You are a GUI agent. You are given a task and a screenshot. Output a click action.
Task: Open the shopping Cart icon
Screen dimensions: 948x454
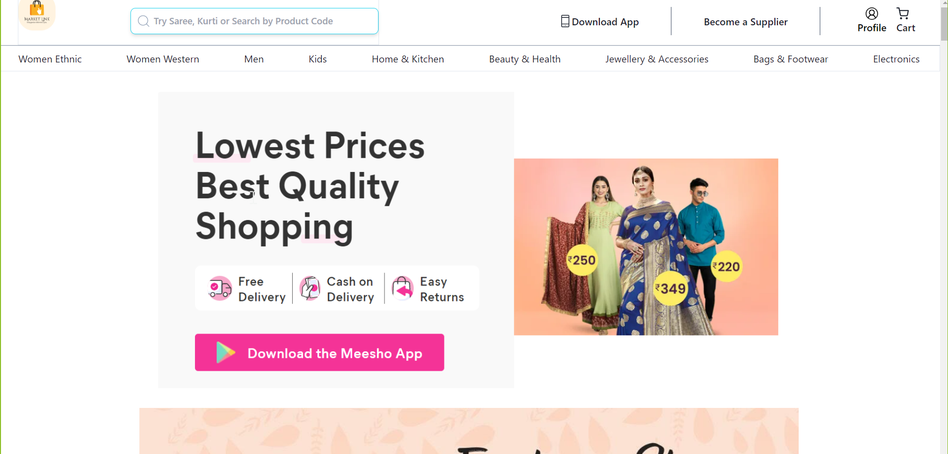903,13
